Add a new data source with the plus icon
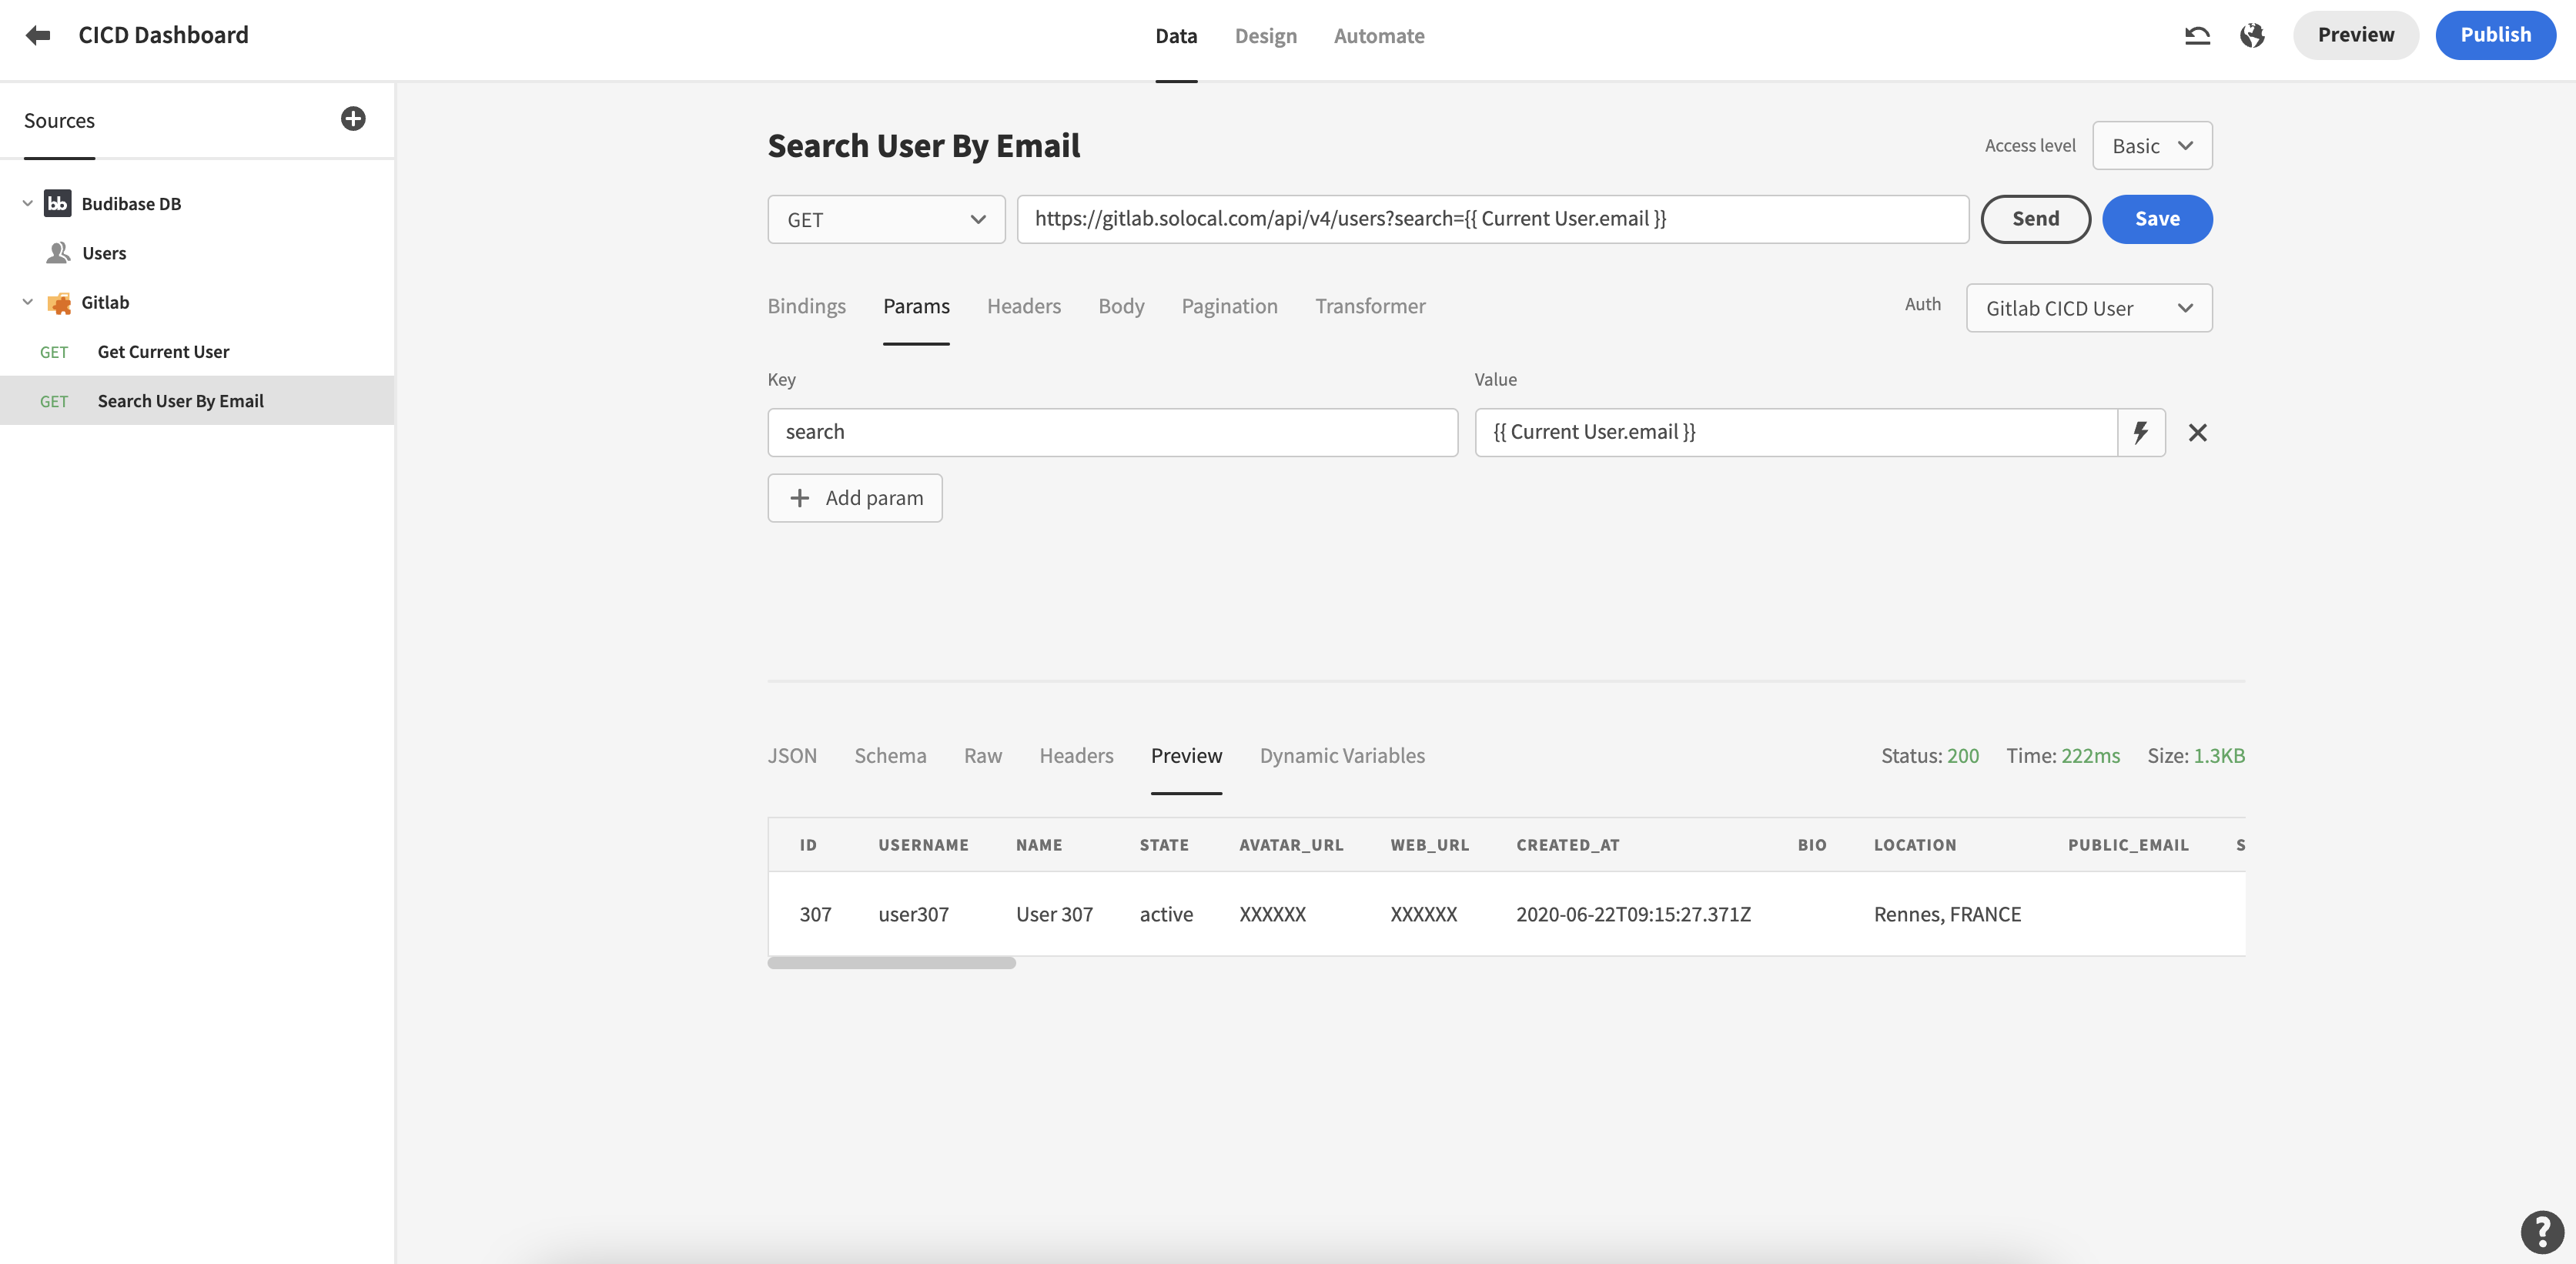This screenshot has width=2576, height=1264. pos(352,118)
